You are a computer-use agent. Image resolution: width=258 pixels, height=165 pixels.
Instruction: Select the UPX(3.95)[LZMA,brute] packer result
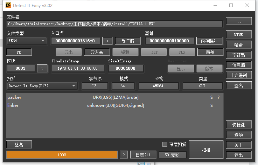116,97
